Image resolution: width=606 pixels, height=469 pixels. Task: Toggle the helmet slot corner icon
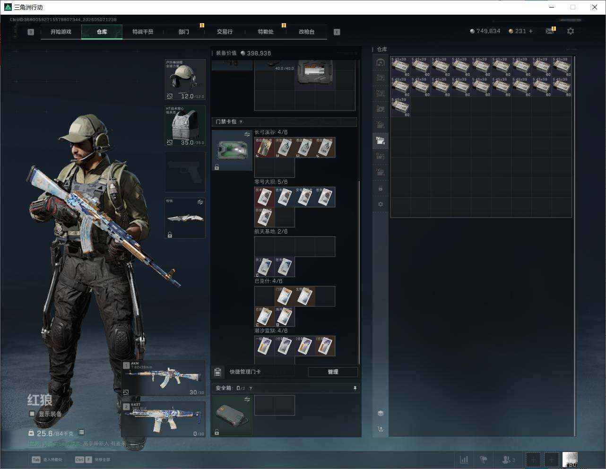tap(169, 96)
